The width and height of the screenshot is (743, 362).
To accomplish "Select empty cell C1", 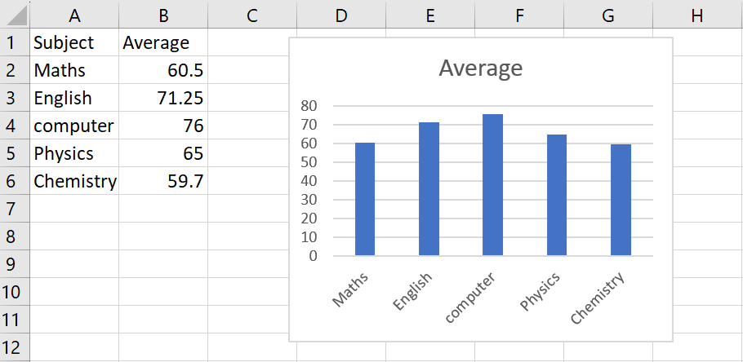I will click(252, 42).
